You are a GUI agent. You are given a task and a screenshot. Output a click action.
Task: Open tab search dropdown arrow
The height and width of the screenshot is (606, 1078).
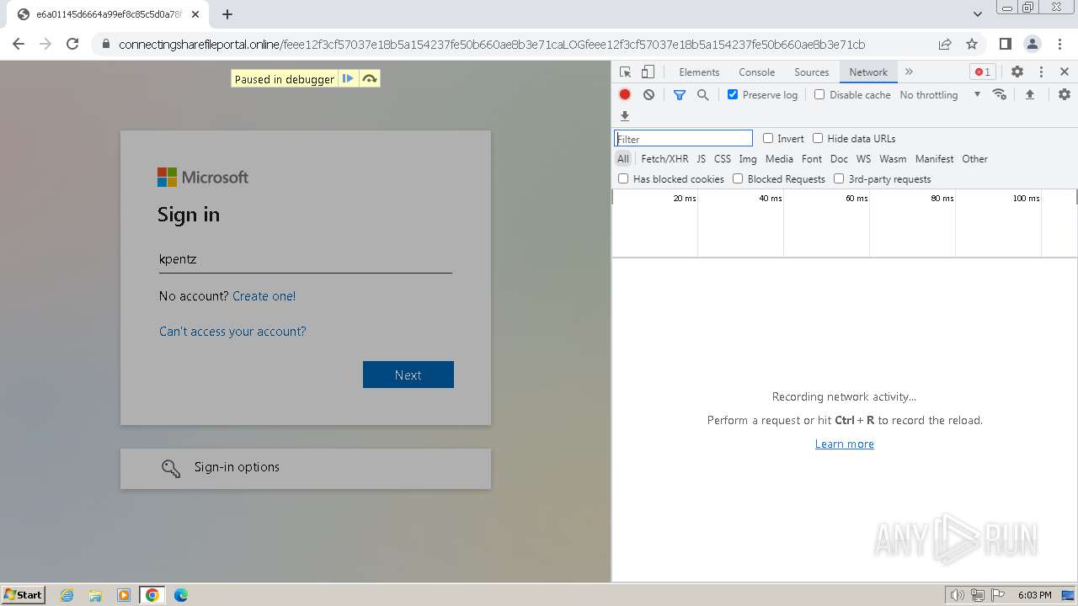point(978,14)
